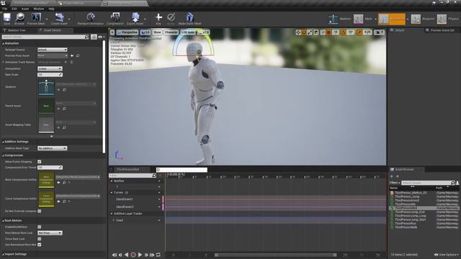This screenshot has width=461, height=259.
Task: Toggle Do Not Override Compression checkbox
Action: 40,211
